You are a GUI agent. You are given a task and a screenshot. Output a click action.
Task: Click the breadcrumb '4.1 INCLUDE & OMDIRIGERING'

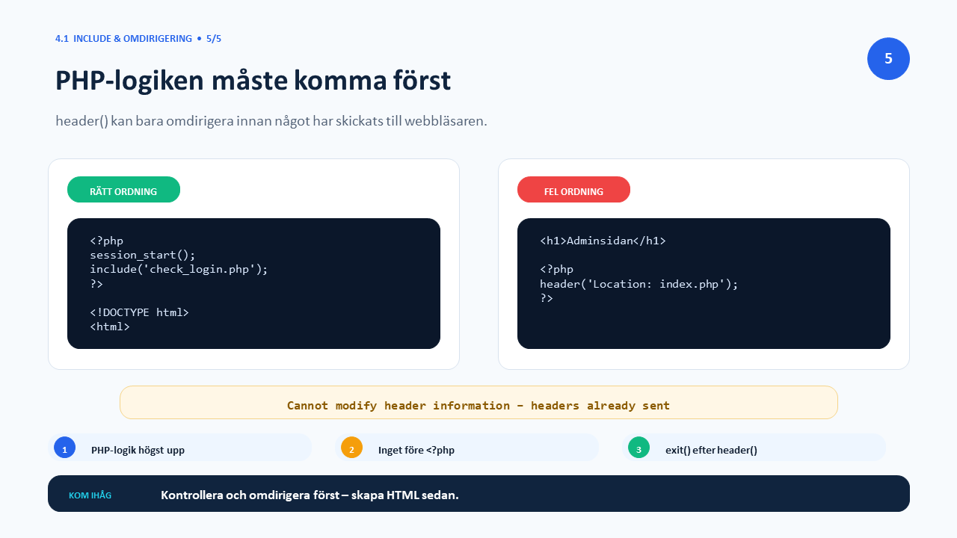(x=123, y=38)
